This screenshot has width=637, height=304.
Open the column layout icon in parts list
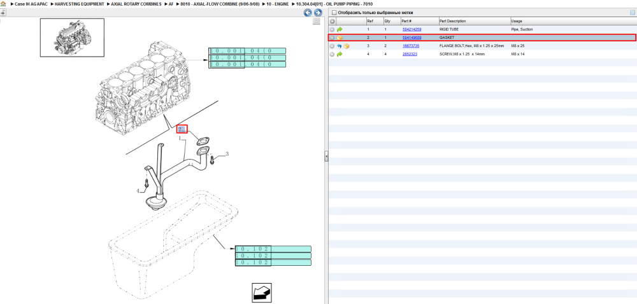632,13
